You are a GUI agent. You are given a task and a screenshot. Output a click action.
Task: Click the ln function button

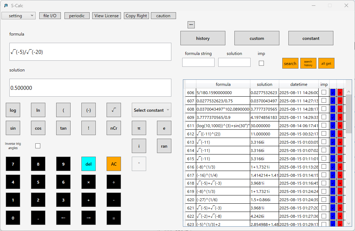[38, 110]
